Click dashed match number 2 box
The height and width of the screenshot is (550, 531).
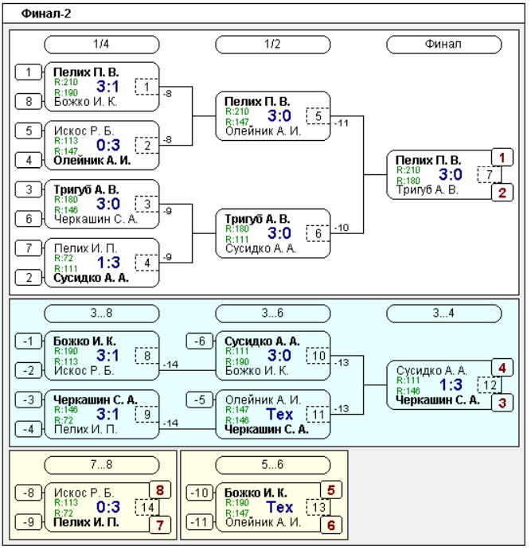coord(146,145)
